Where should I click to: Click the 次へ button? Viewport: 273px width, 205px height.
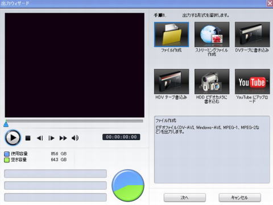185,198
